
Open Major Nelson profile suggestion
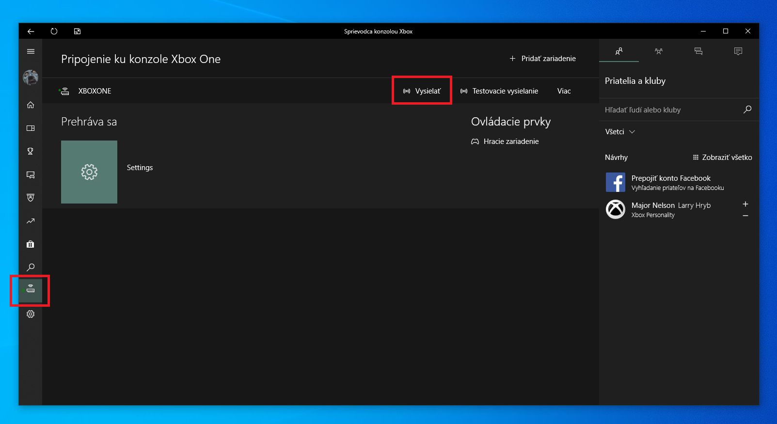point(671,209)
